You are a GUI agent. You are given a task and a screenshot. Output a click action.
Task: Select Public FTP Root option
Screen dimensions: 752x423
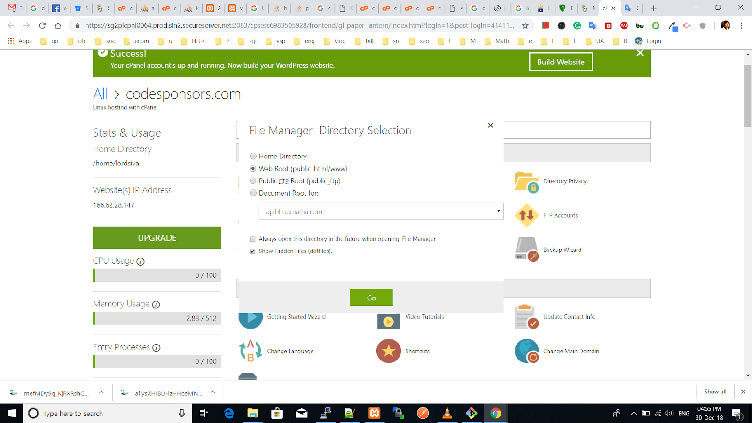[x=253, y=180]
